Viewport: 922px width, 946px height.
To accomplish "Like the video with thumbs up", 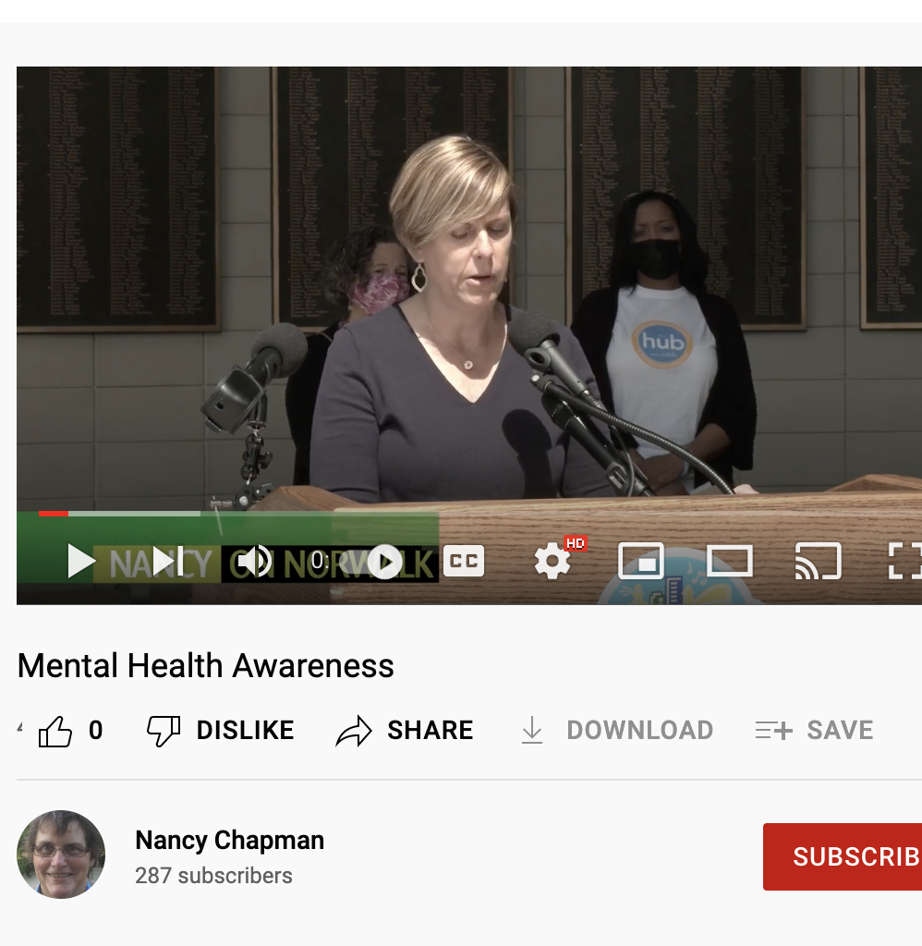I will pos(55,732).
